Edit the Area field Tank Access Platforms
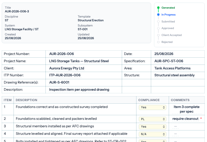Screen dimensions: 207x142 [x=172, y=68]
